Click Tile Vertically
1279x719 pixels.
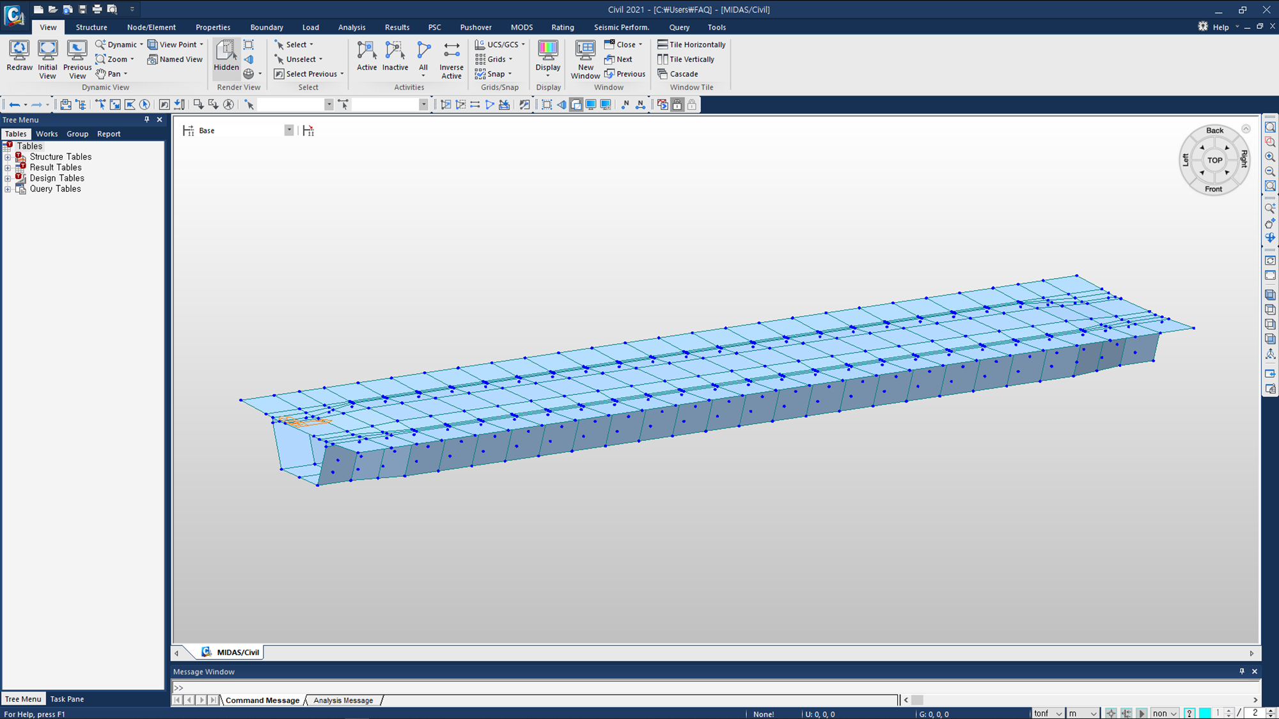pos(686,59)
